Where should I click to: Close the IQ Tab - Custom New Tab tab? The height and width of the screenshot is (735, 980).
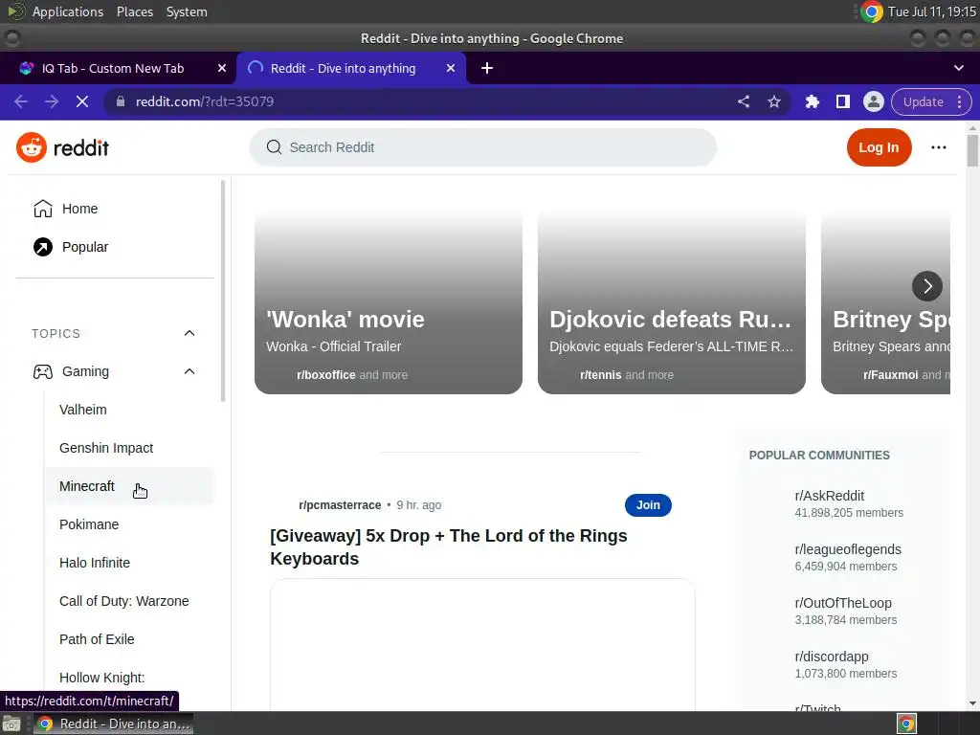pyautogui.click(x=222, y=68)
